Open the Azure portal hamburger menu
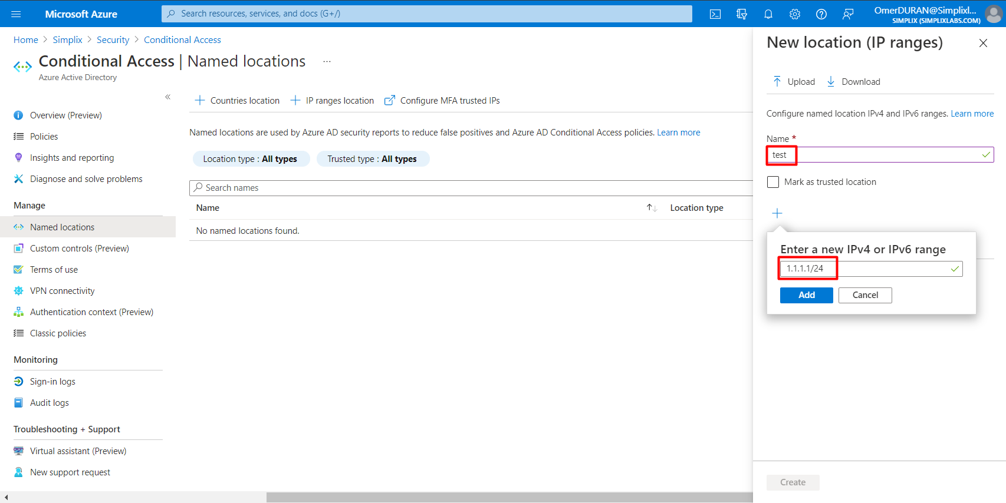Image resolution: width=1006 pixels, height=503 pixels. click(16, 14)
